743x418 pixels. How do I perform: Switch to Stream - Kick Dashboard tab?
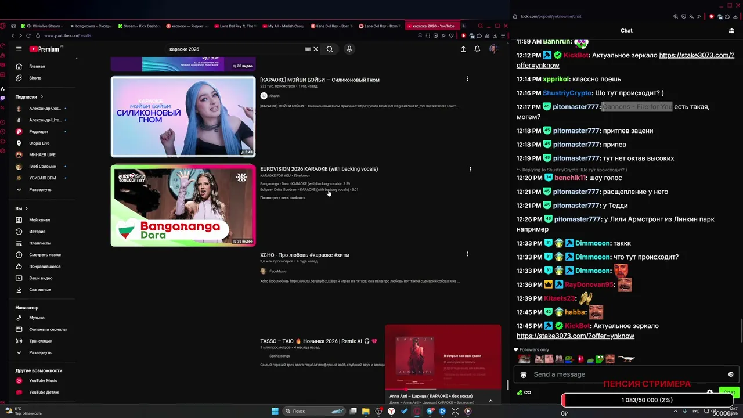(140, 26)
